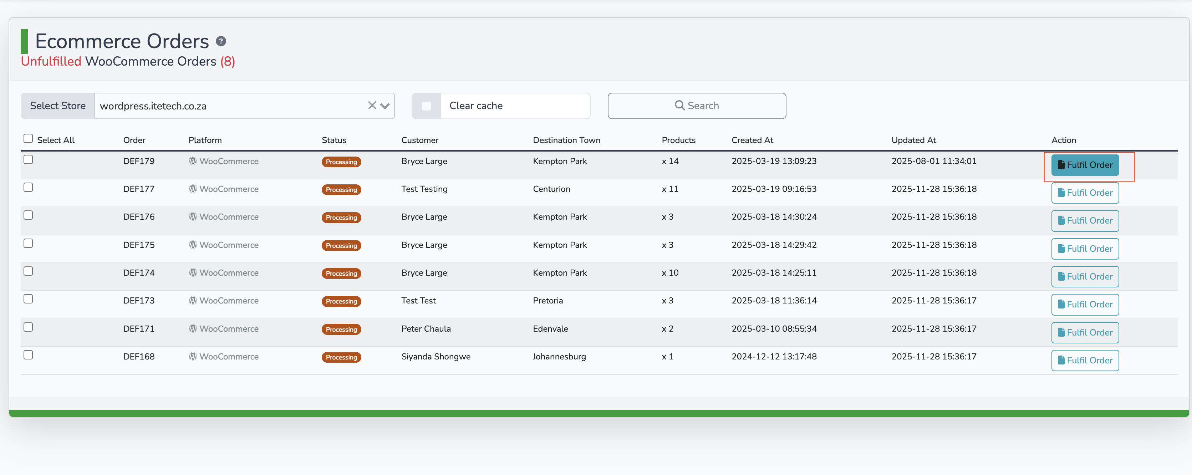Click destination town Pretoria

point(548,300)
